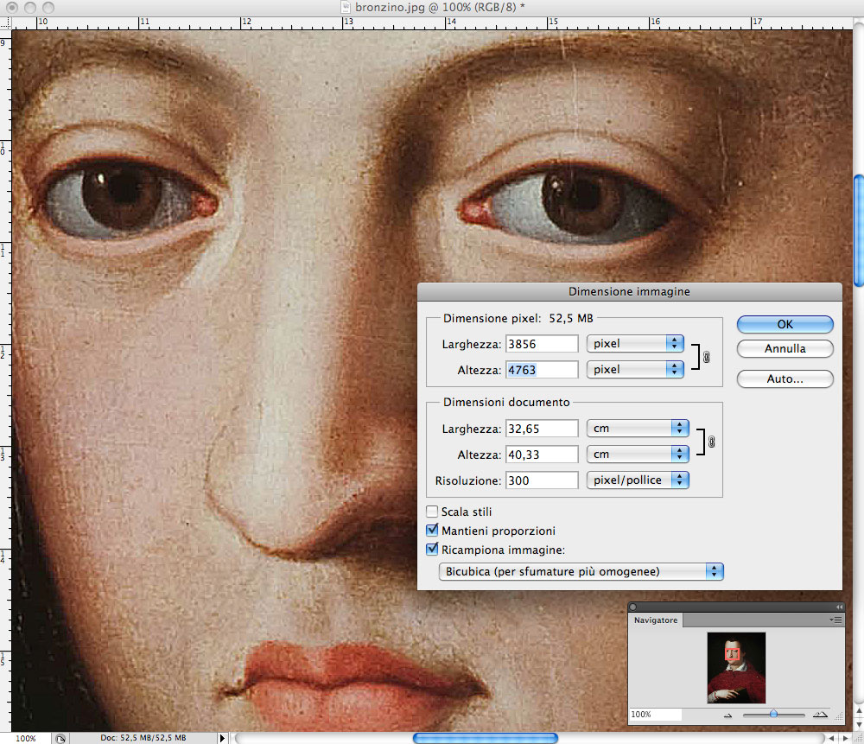The image size is (864, 744).
Task: Open pixel Altezza unit dropdown
Action: coord(635,369)
